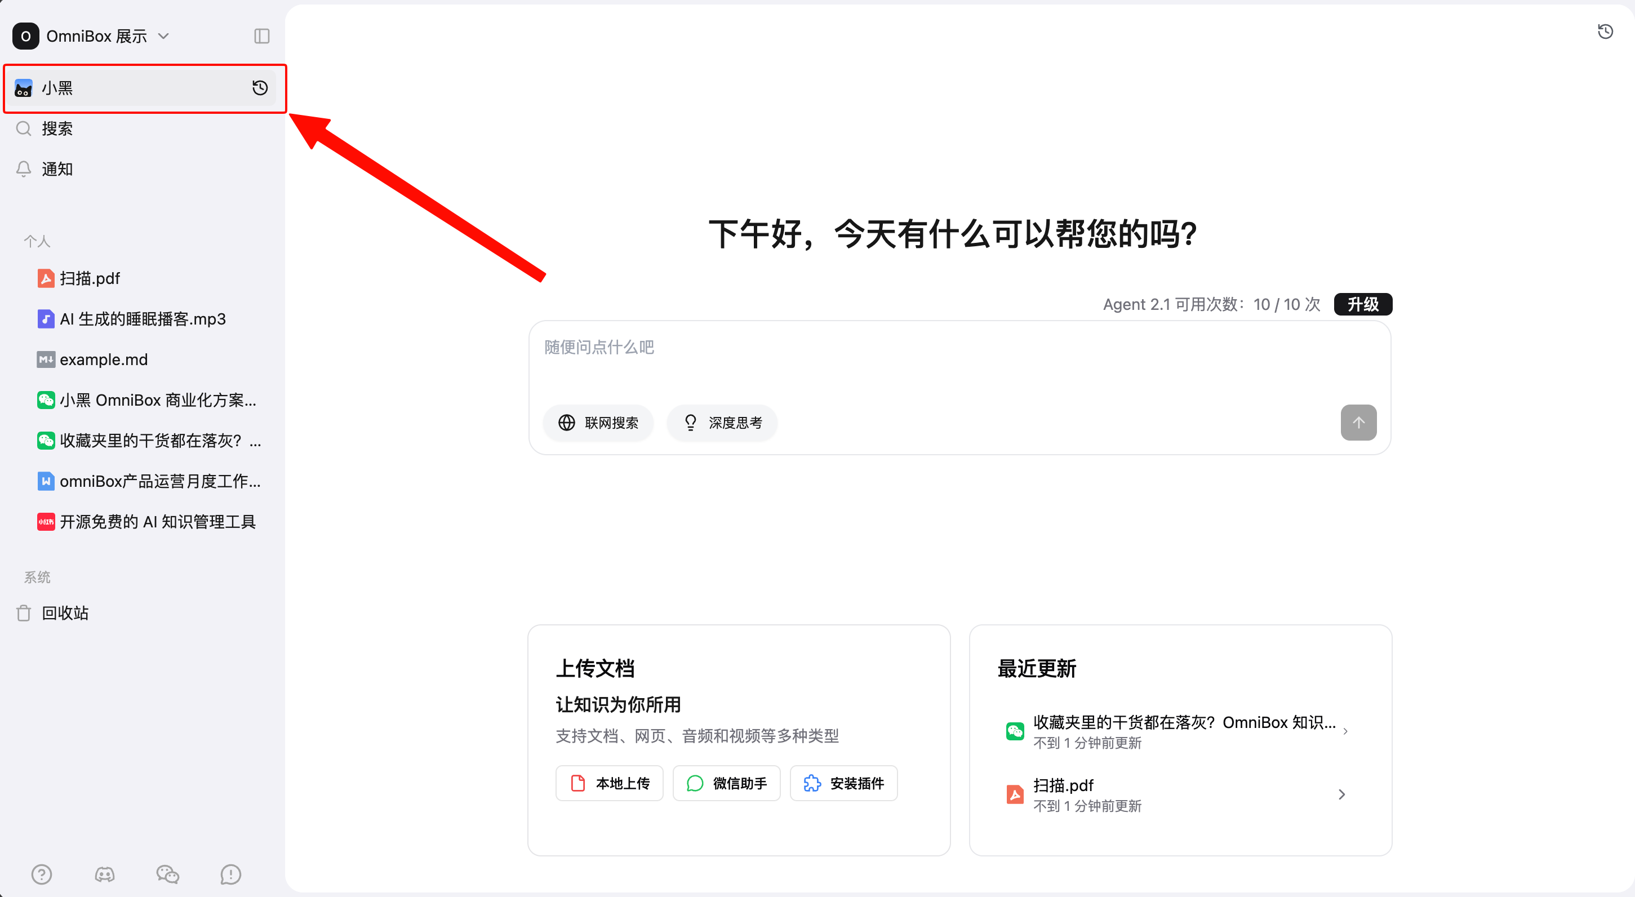Collapse the sidebar panel icon
Screen dimensions: 1635x897
point(261,36)
